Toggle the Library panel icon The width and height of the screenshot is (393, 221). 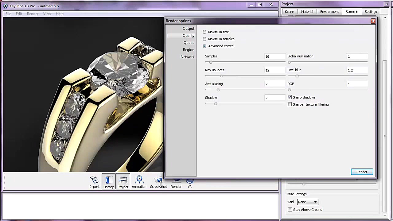(108, 182)
